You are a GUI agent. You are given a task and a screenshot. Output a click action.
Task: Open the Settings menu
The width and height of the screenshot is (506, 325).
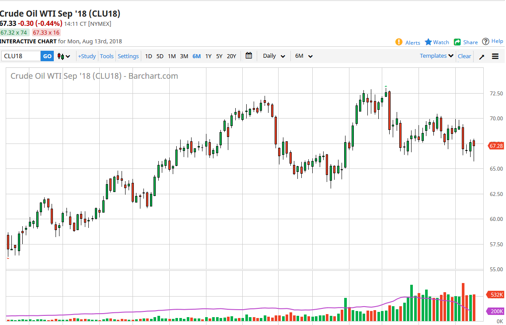click(128, 56)
